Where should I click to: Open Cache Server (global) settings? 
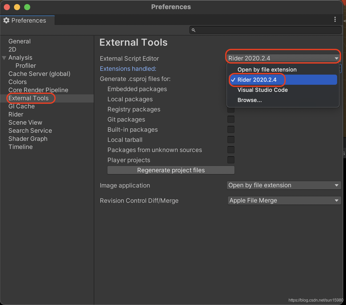tap(39, 74)
